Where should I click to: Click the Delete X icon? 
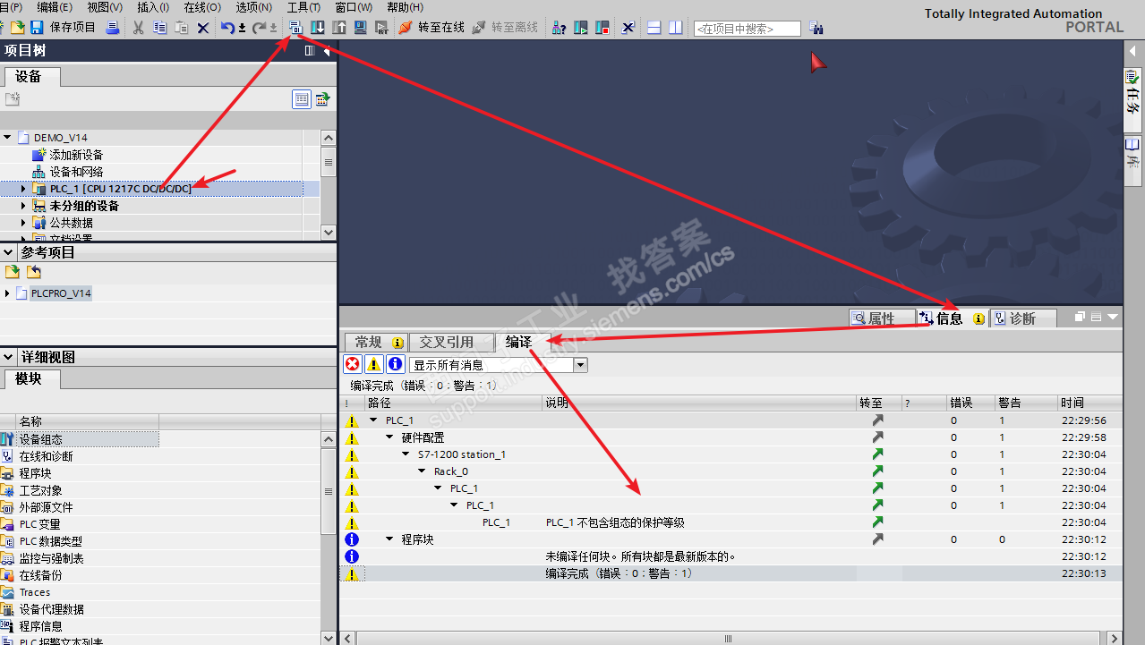[203, 28]
